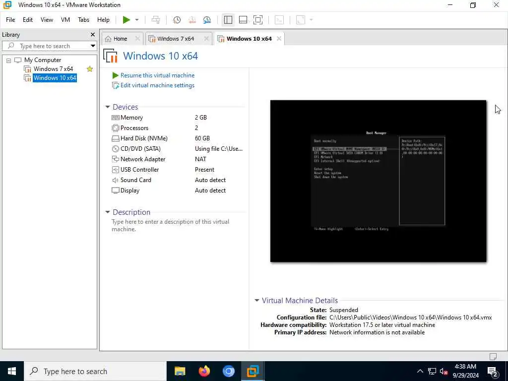The image size is (508, 381).
Task: Click the USB Controller device icon
Action: click(x=115, y=170)
